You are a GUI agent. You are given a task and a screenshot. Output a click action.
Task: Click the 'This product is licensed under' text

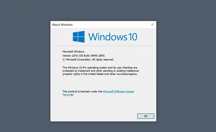pyautogui.click(x=82, y=92)
